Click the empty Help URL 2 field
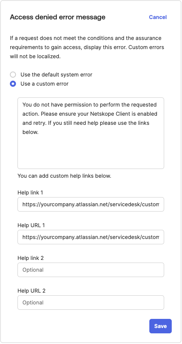 click(91, 303)
